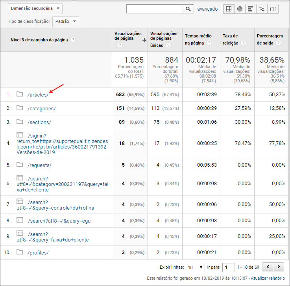Sort by Visualizações de página column
The image size is (290, 286).
click(x=128, y=36)
